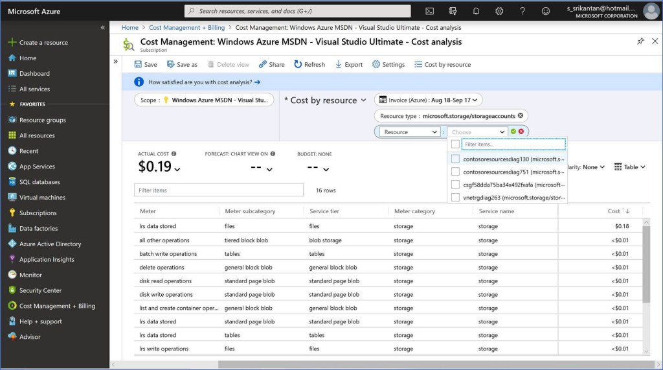
Task: Remove the Resource type filter
Action: point(521,116)
